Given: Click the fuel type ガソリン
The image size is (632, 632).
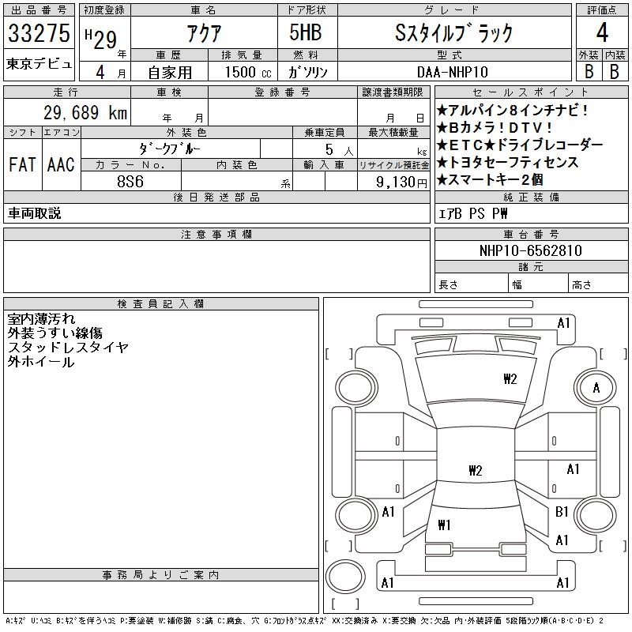Looking at the screenshot, I should pyautogui.click(x=308, y=72).
